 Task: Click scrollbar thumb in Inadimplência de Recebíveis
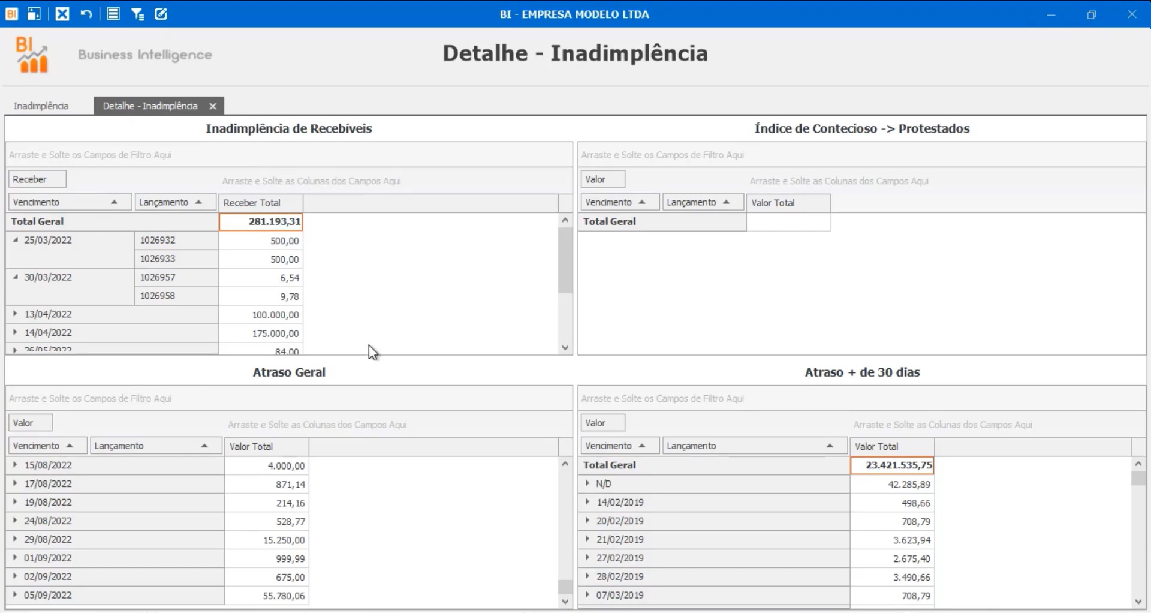click(565, 260)
